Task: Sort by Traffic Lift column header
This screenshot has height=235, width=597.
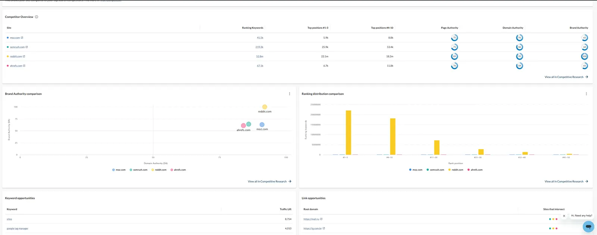Action: coord(285,209)
